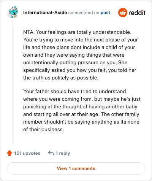The height and width of the screenshot is (181, 152).
Task: Collapse the comment via vertical thread line
Action: (13, 81)
